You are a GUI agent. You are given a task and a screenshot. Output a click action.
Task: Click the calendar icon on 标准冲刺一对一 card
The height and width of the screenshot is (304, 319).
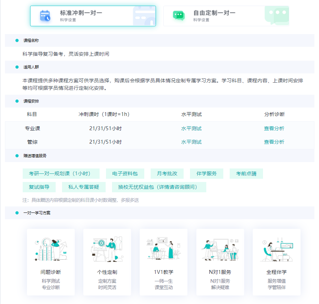coord(45,16)
